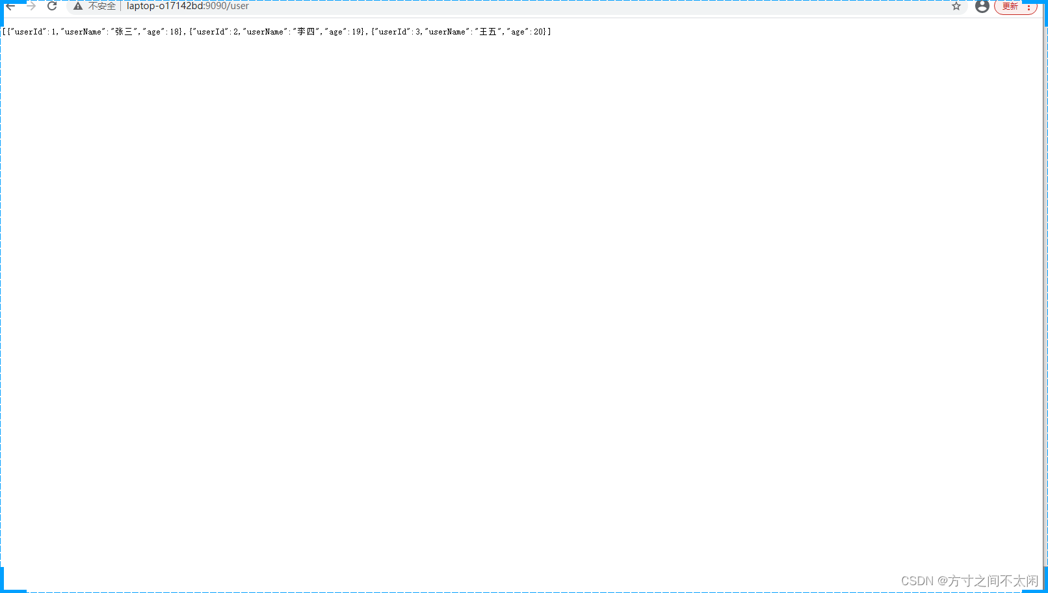Click the JSON value "age":19
This screenshot has height=593, width=1048.
tap(344, 31)
